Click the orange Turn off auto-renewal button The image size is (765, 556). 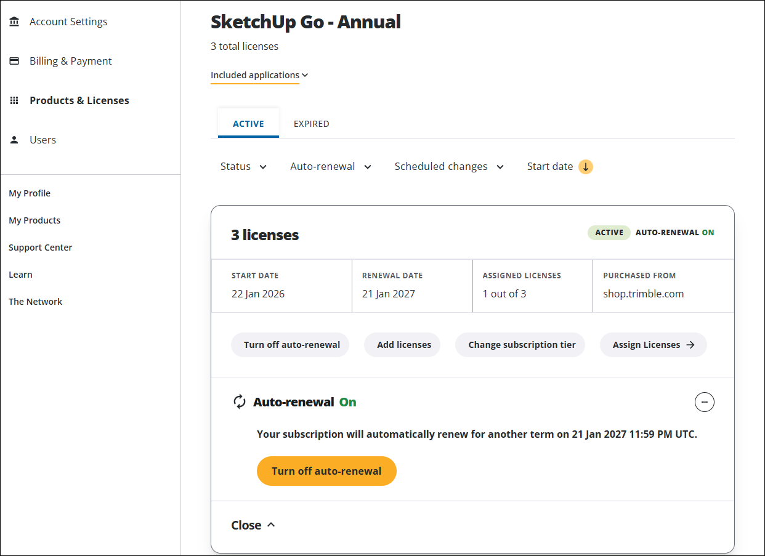click(x=326, y=471)
